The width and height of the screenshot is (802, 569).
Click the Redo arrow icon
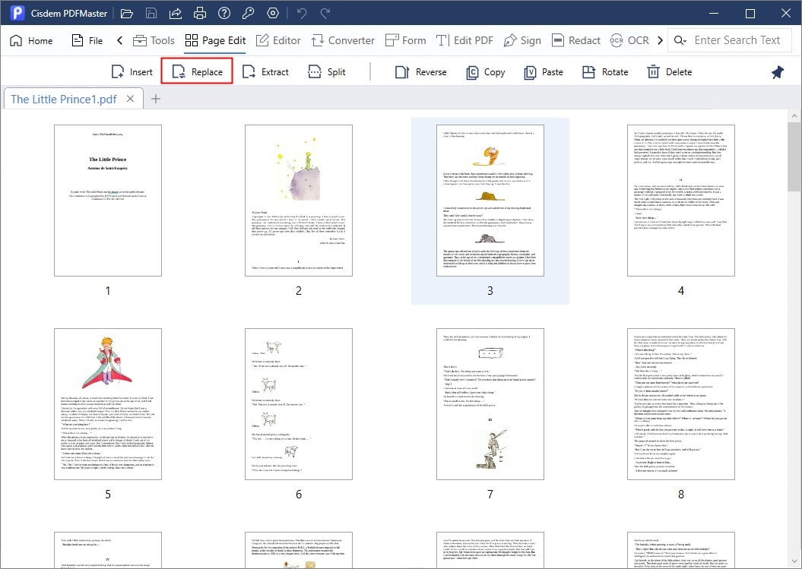coord(325,13)
